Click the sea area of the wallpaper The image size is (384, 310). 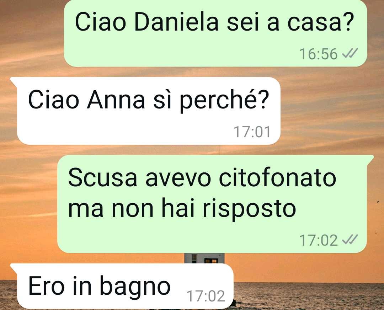[x=309, y=296]
